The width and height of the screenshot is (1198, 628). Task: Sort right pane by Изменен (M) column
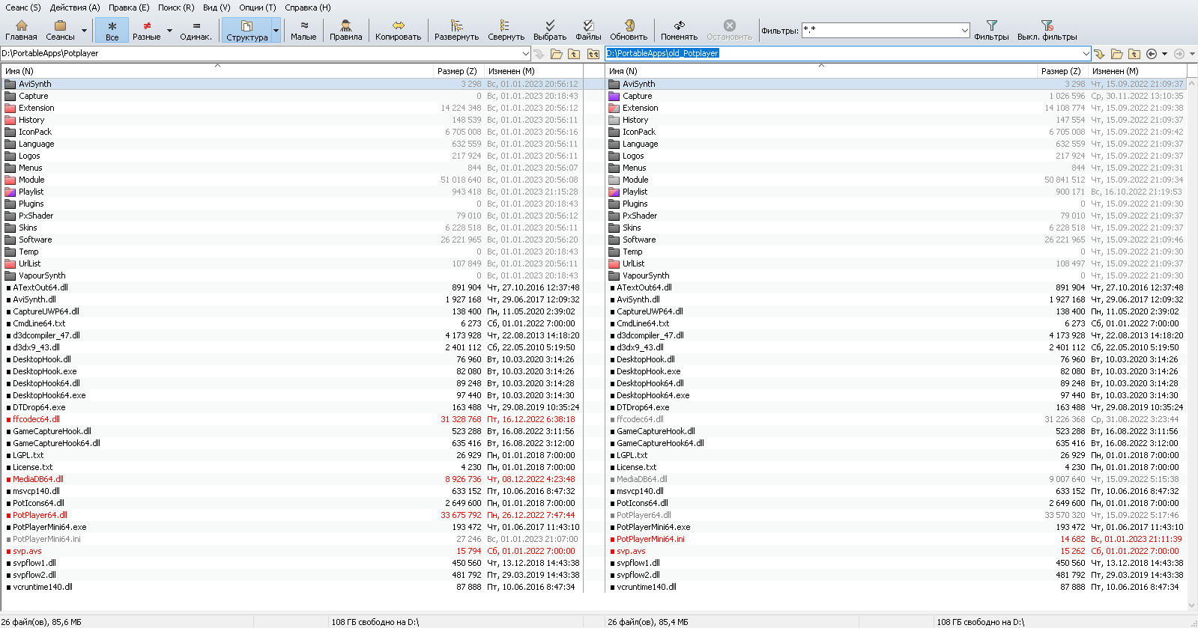(1139, 71)
